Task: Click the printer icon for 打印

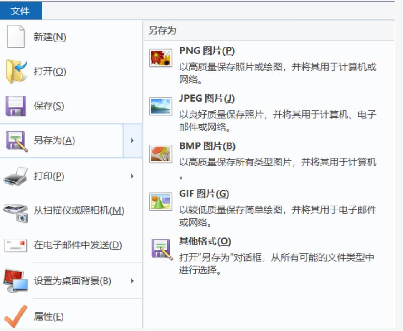Action: 16,176
